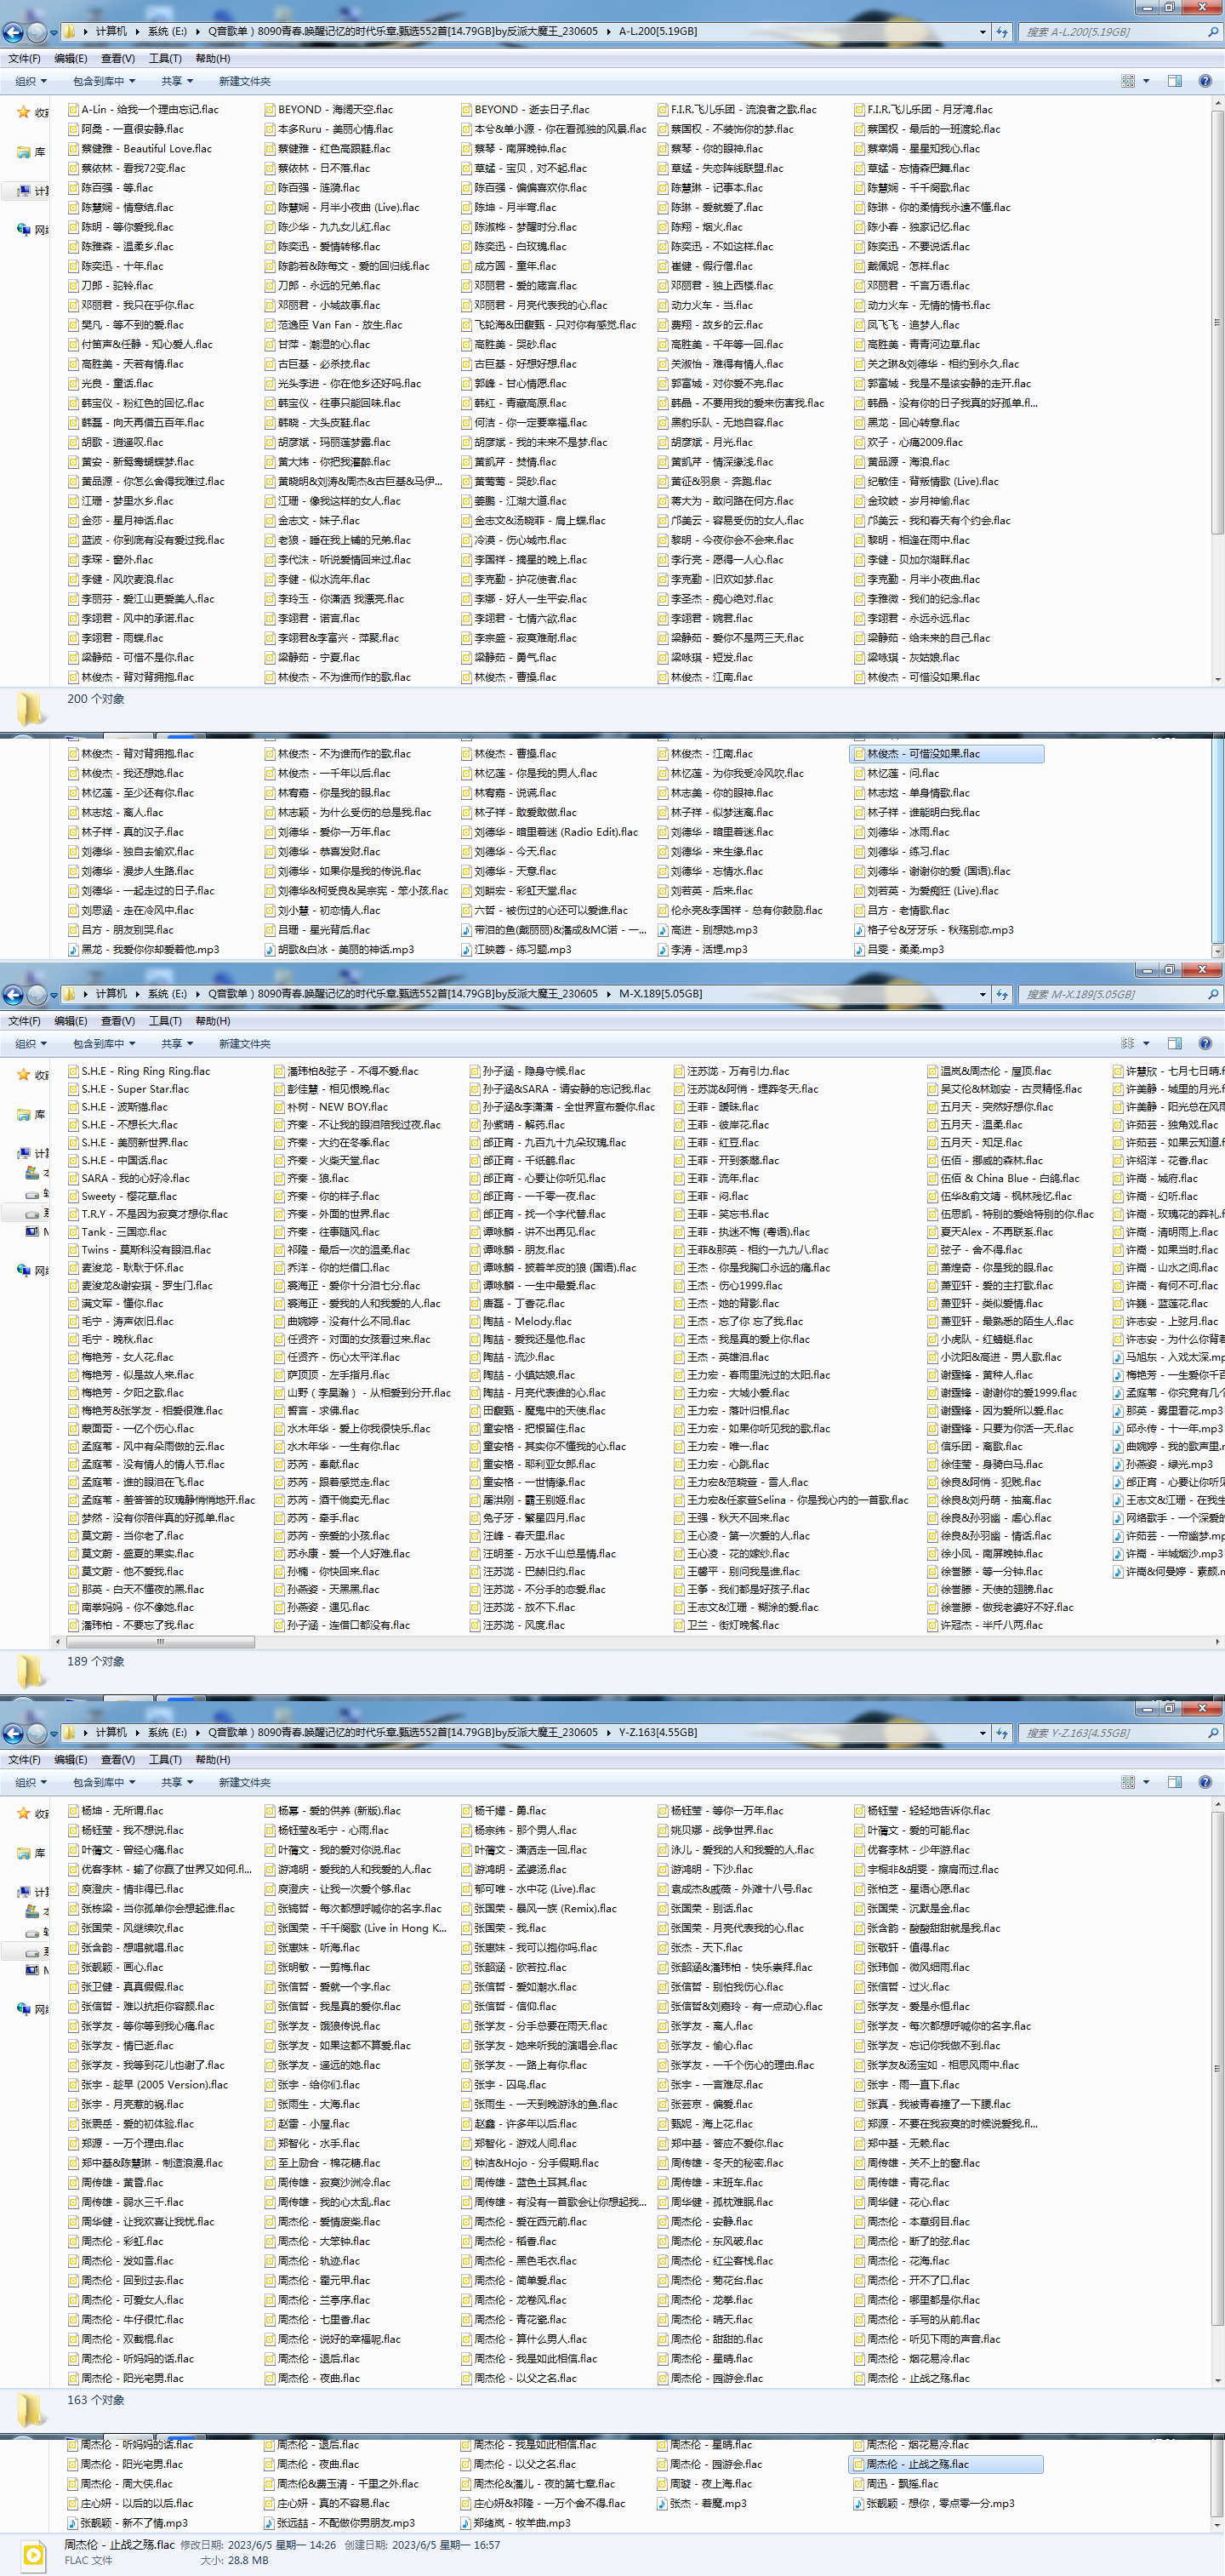This screenshot has height=2576, width=1225.
Task: Open view options arrow in Y-Z.163 window
Action: [1146, 1782]
